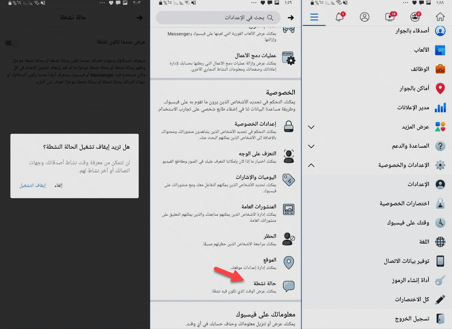Expand the 'المساعدة والدعم' section

(x=311, y=146)
